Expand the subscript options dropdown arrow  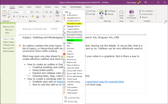[29, 17]
